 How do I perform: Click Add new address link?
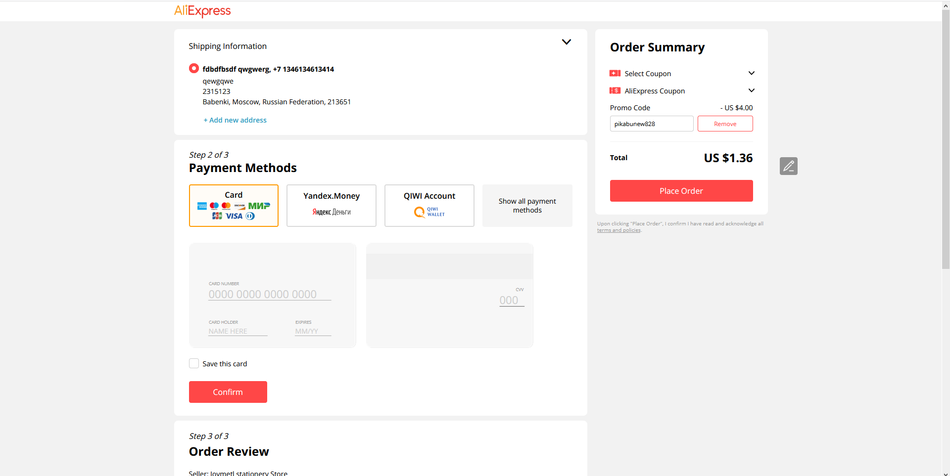point(235,120)
